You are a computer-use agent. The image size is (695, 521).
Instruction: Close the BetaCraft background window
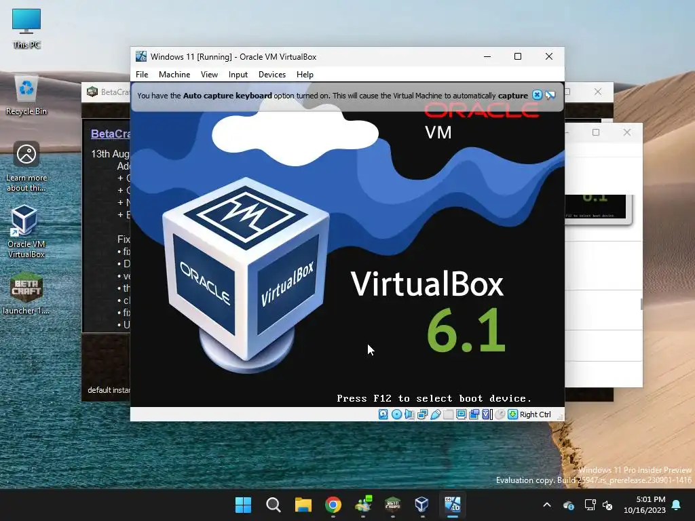[598, 92]
